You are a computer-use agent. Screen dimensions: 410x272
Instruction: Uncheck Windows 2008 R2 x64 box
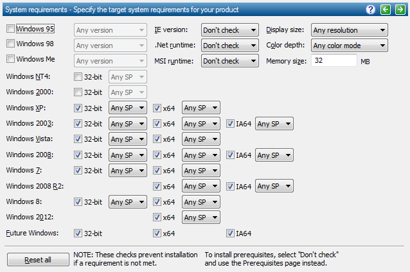157,187
